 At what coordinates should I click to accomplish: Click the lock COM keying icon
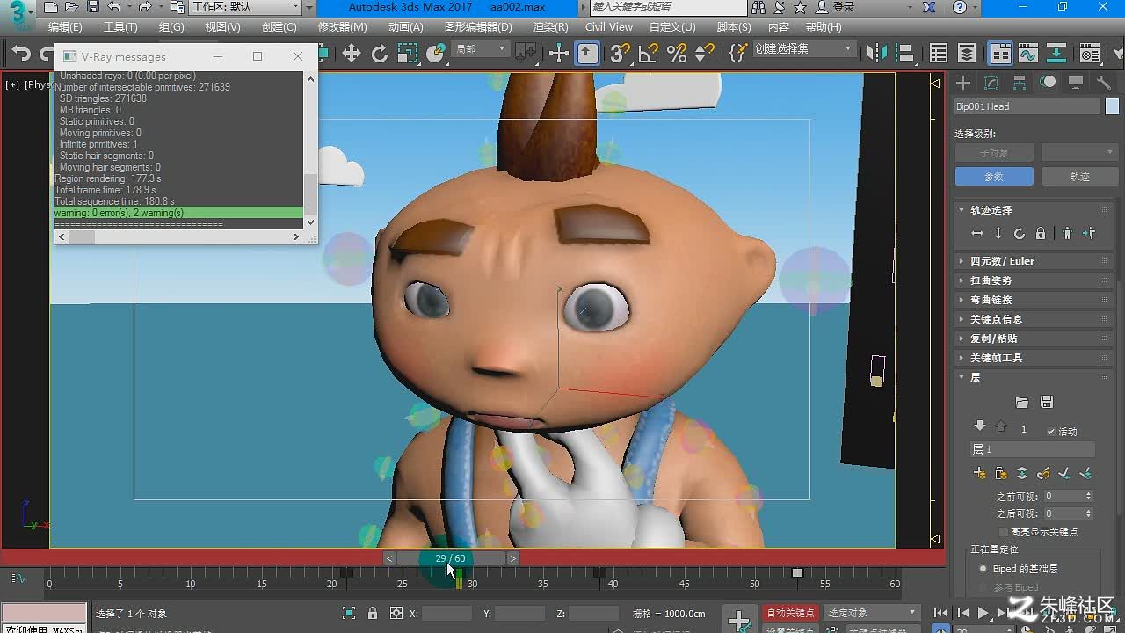tap(1041, 234)
